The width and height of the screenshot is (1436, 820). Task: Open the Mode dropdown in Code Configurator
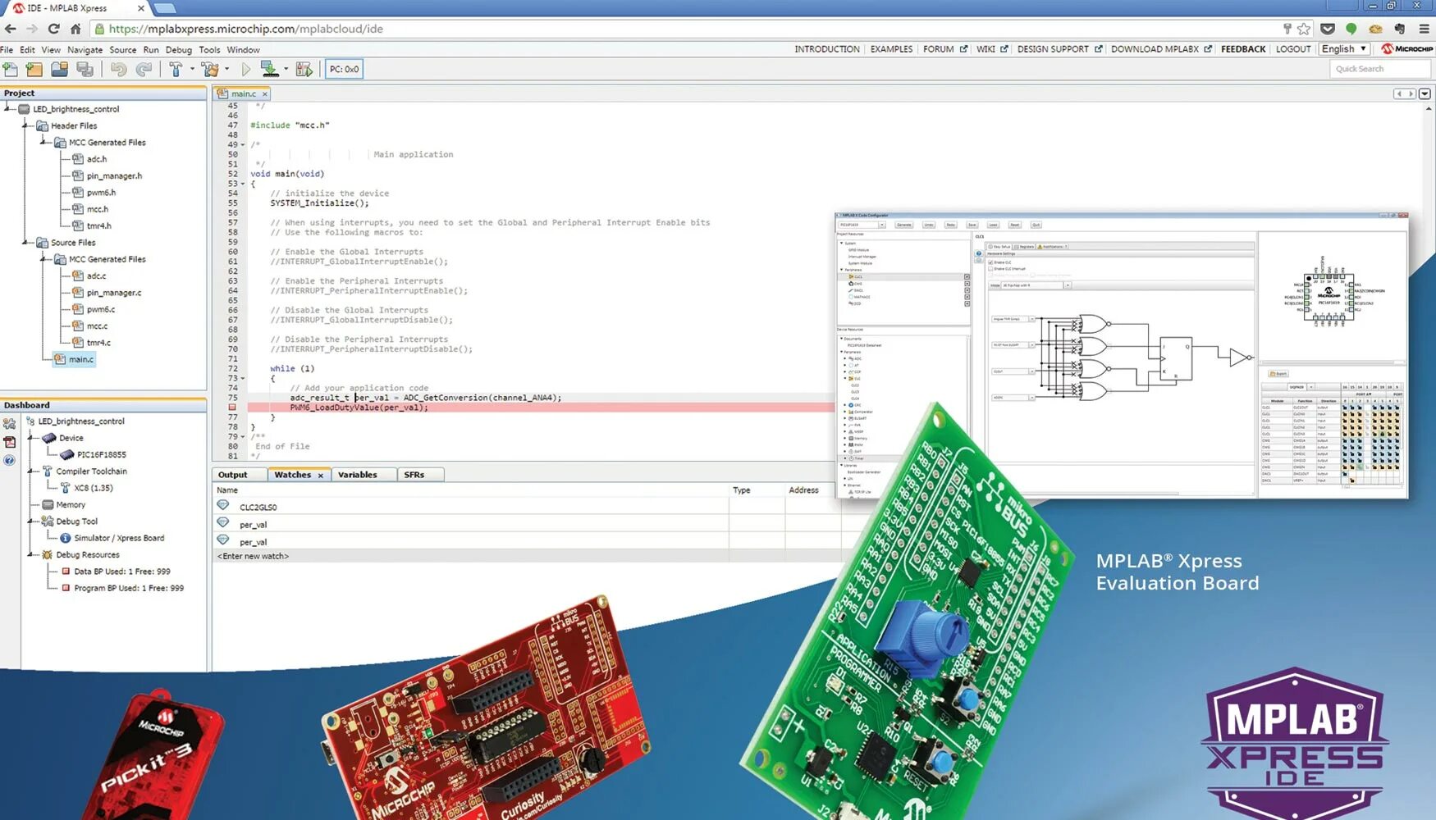(x=1068, y=285)
